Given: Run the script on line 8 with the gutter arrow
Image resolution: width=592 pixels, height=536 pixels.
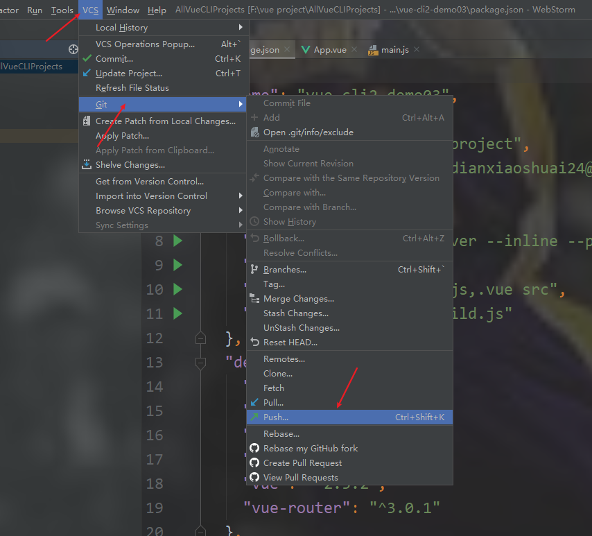Looking at the screenshot, I should coord(177,241).
